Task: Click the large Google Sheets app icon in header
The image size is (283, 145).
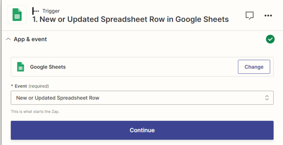Action: [17, 15]
